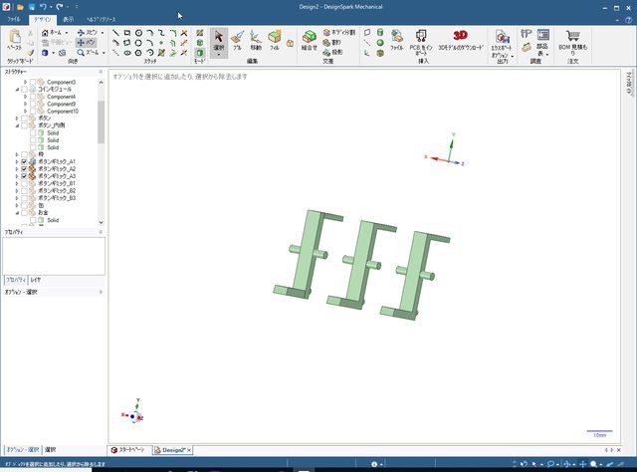The image size is (637, 472).
Task: Check visibility of ボタンギミック_B2
Action: pos(24,191)
